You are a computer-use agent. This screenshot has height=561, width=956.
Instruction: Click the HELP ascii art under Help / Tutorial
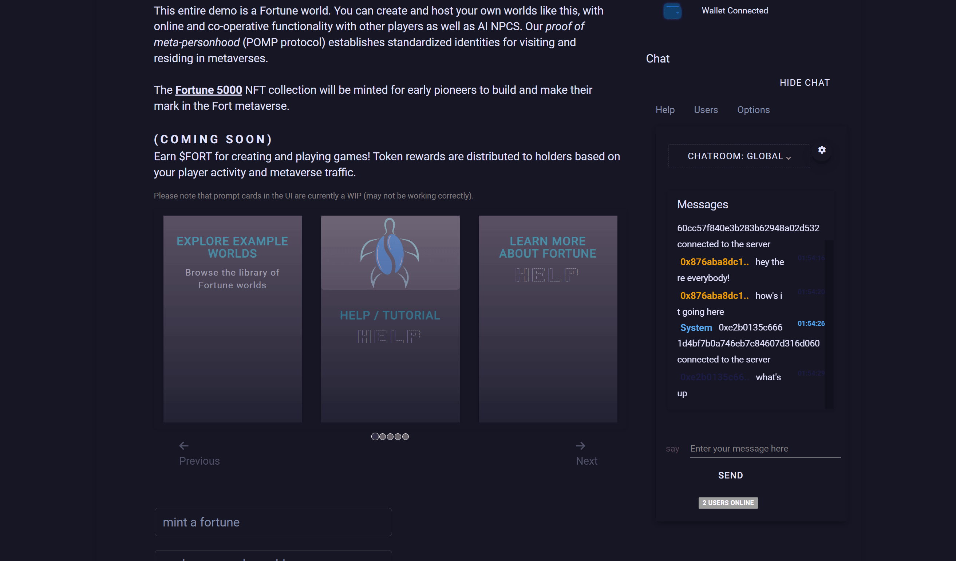389,337
